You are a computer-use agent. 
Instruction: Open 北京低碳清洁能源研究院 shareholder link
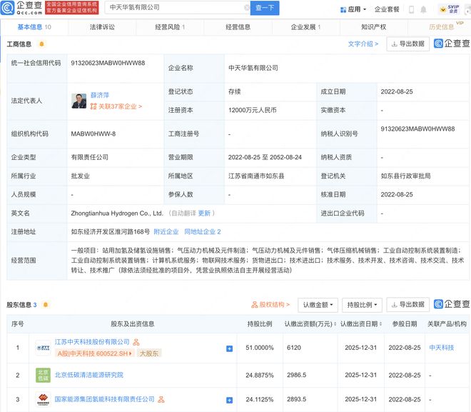(89, 375)
